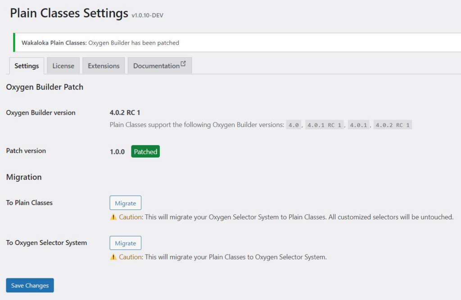Click the warning icon under To Oxygen Selector System
Viewport: 461px width, 300px height.
click(113, 257)
